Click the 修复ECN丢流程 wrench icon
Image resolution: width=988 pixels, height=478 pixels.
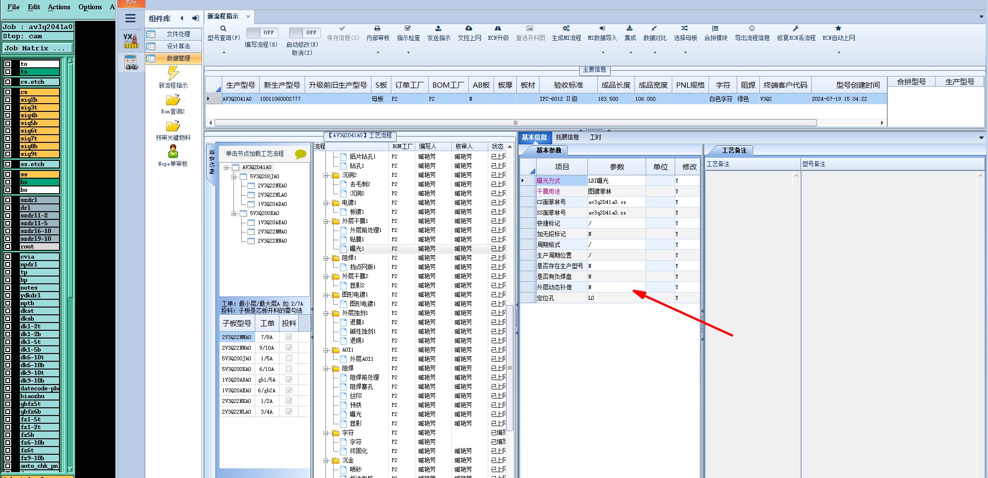796,29
